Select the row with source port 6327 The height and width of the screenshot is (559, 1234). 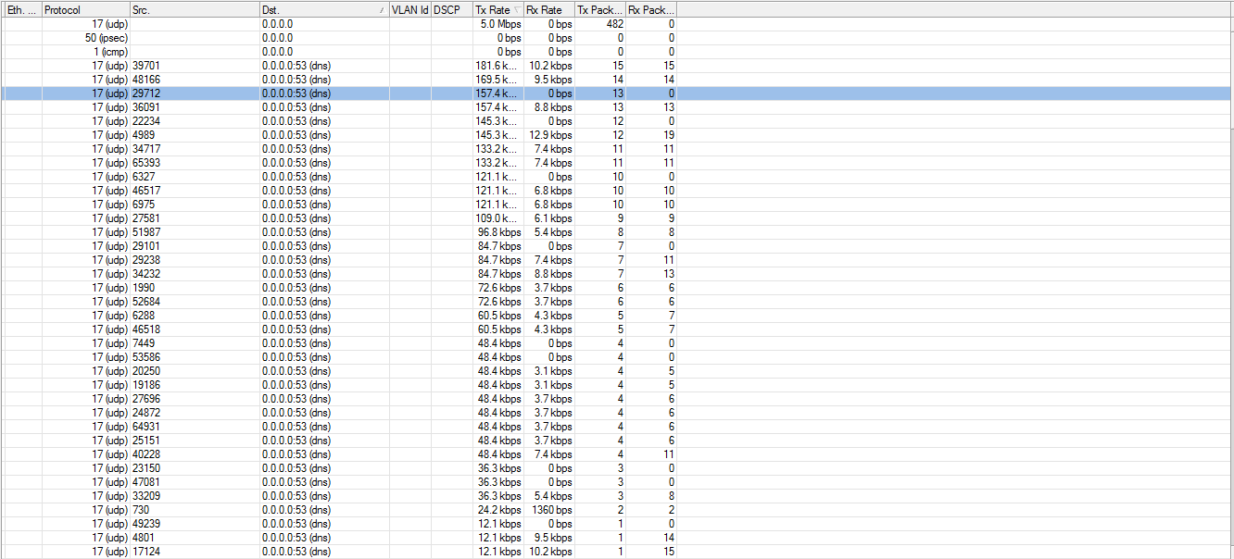tap(617, 177)
